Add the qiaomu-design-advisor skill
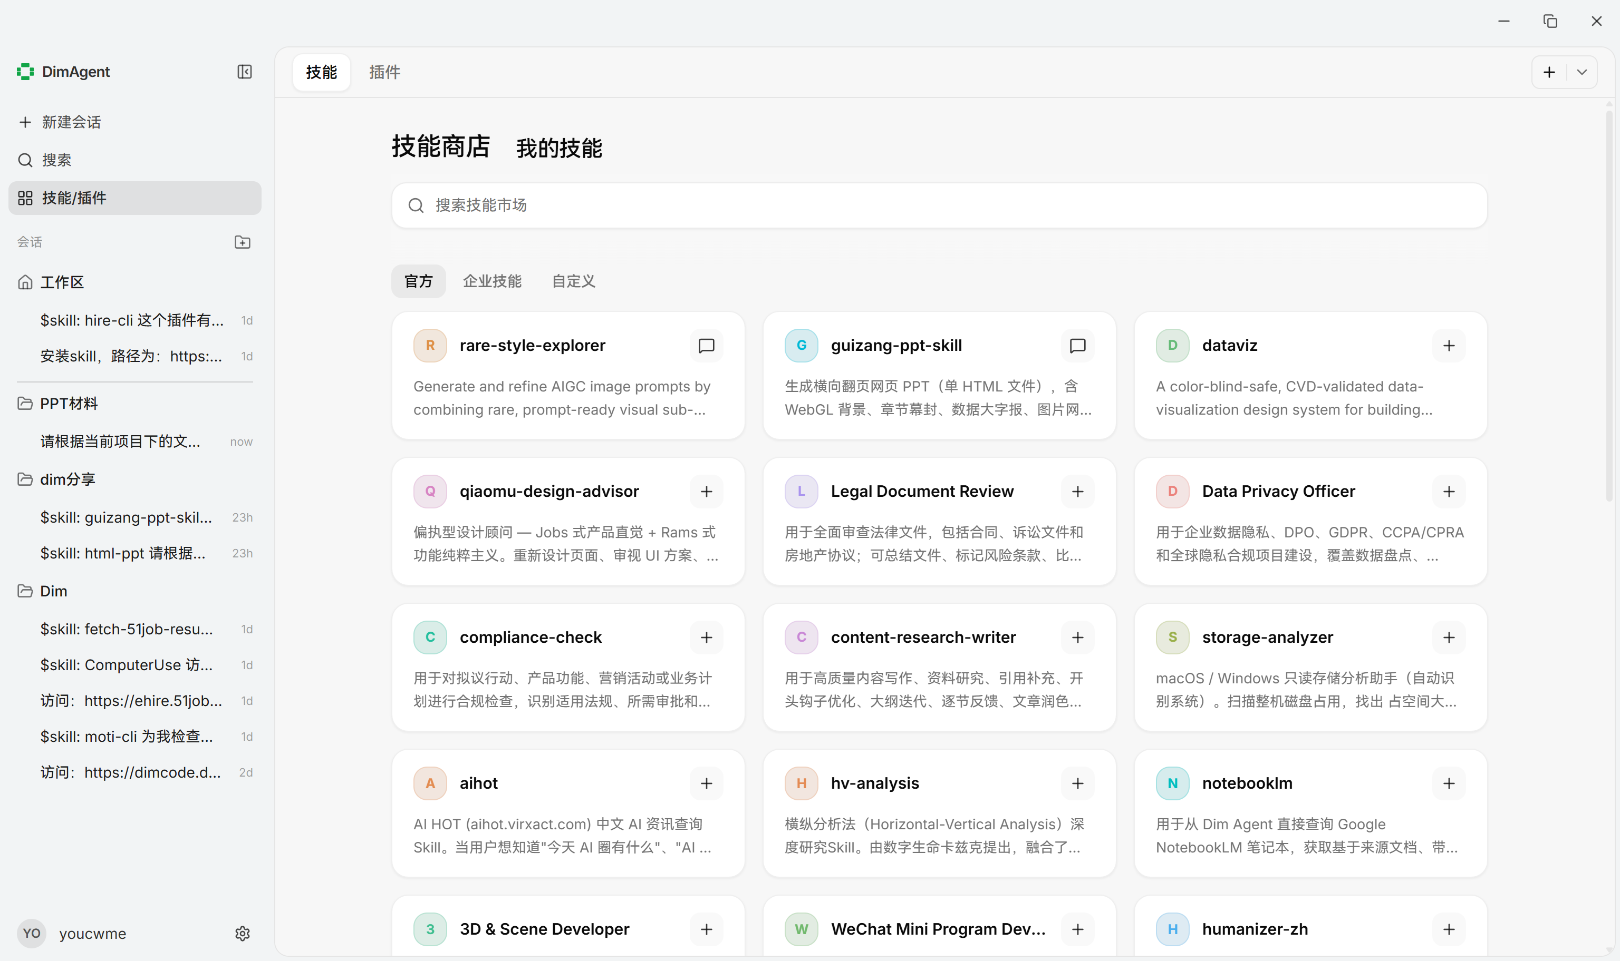The image size is (1620, 961). 706,492
